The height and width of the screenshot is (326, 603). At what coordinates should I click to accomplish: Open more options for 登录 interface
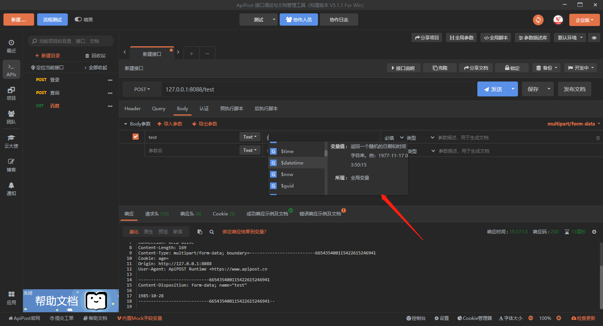click(110, 80)
